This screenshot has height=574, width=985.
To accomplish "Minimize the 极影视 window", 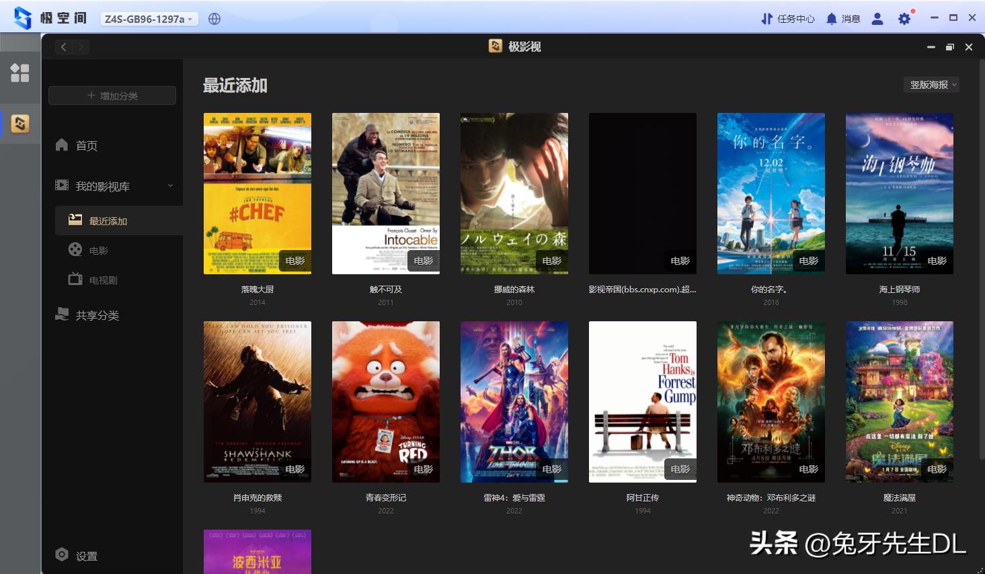I will click(931, 47).
